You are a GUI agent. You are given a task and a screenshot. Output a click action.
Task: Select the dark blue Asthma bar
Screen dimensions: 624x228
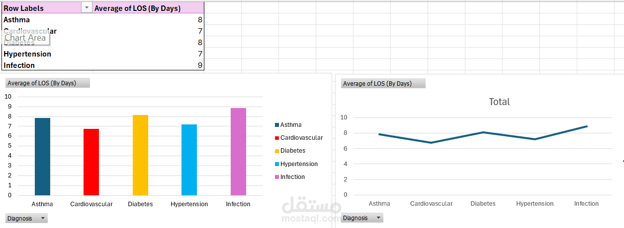42,157
